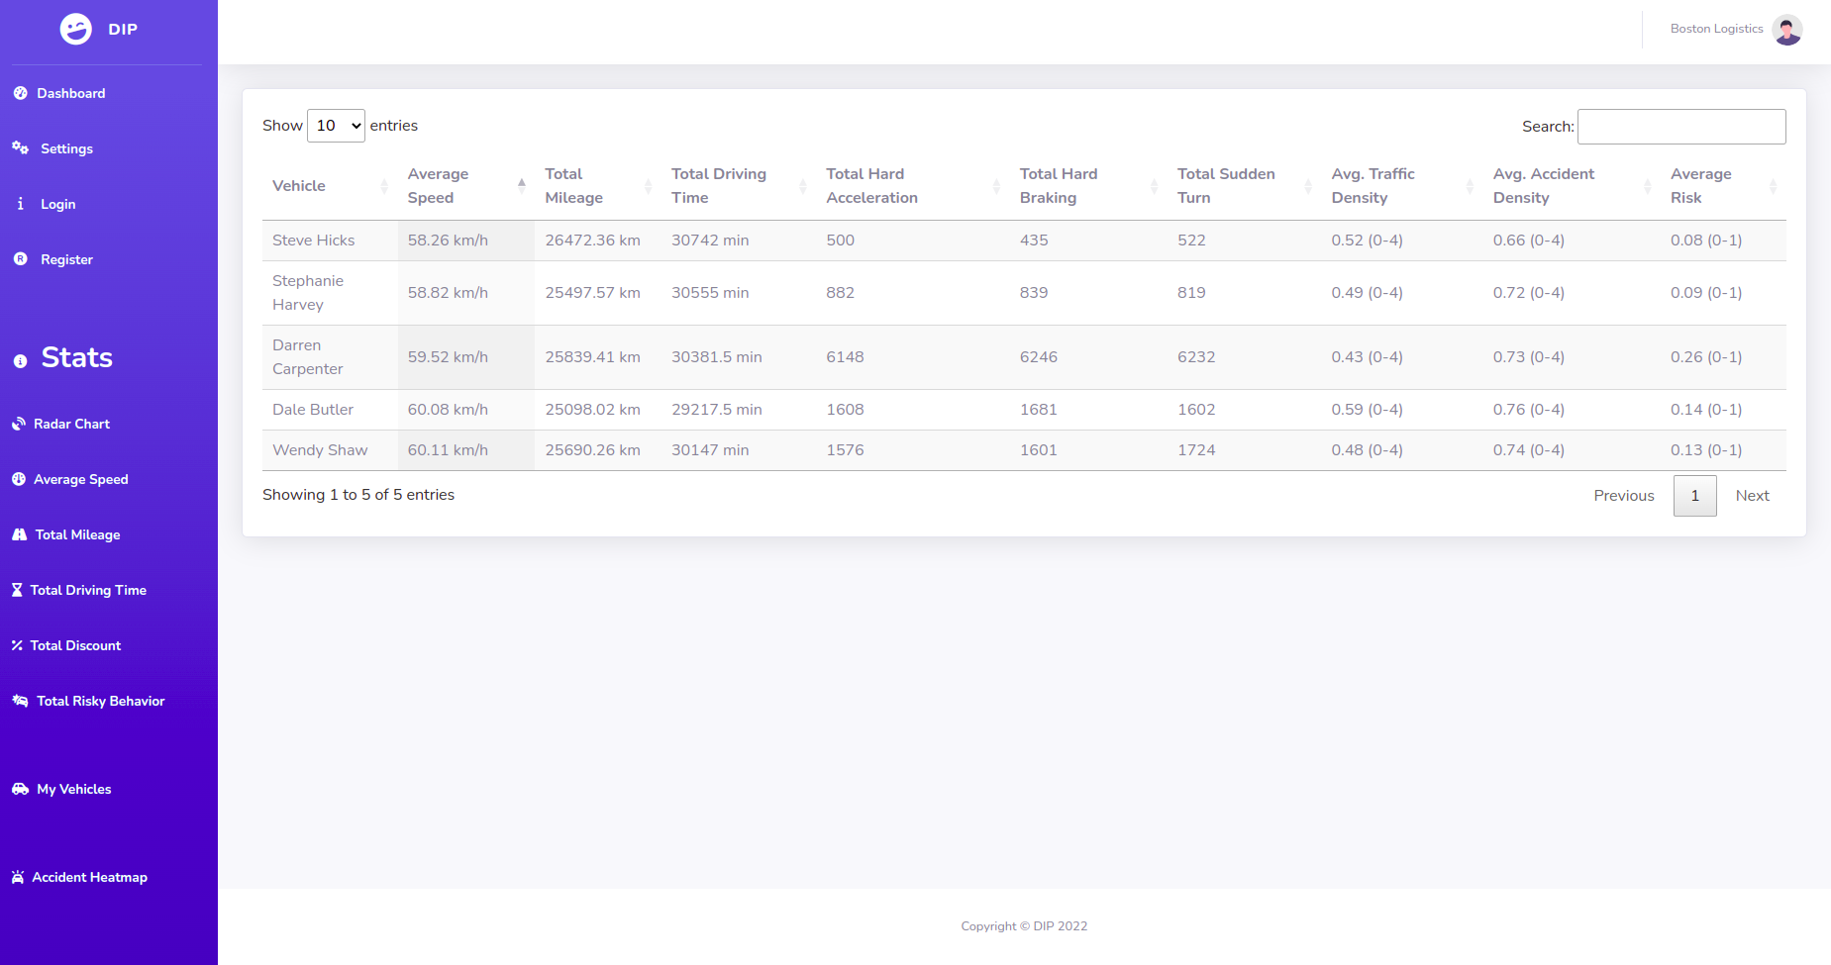Click the Previous pagination button
This screenshot has height=965, width=1831.
click(x=1623, y=496)
